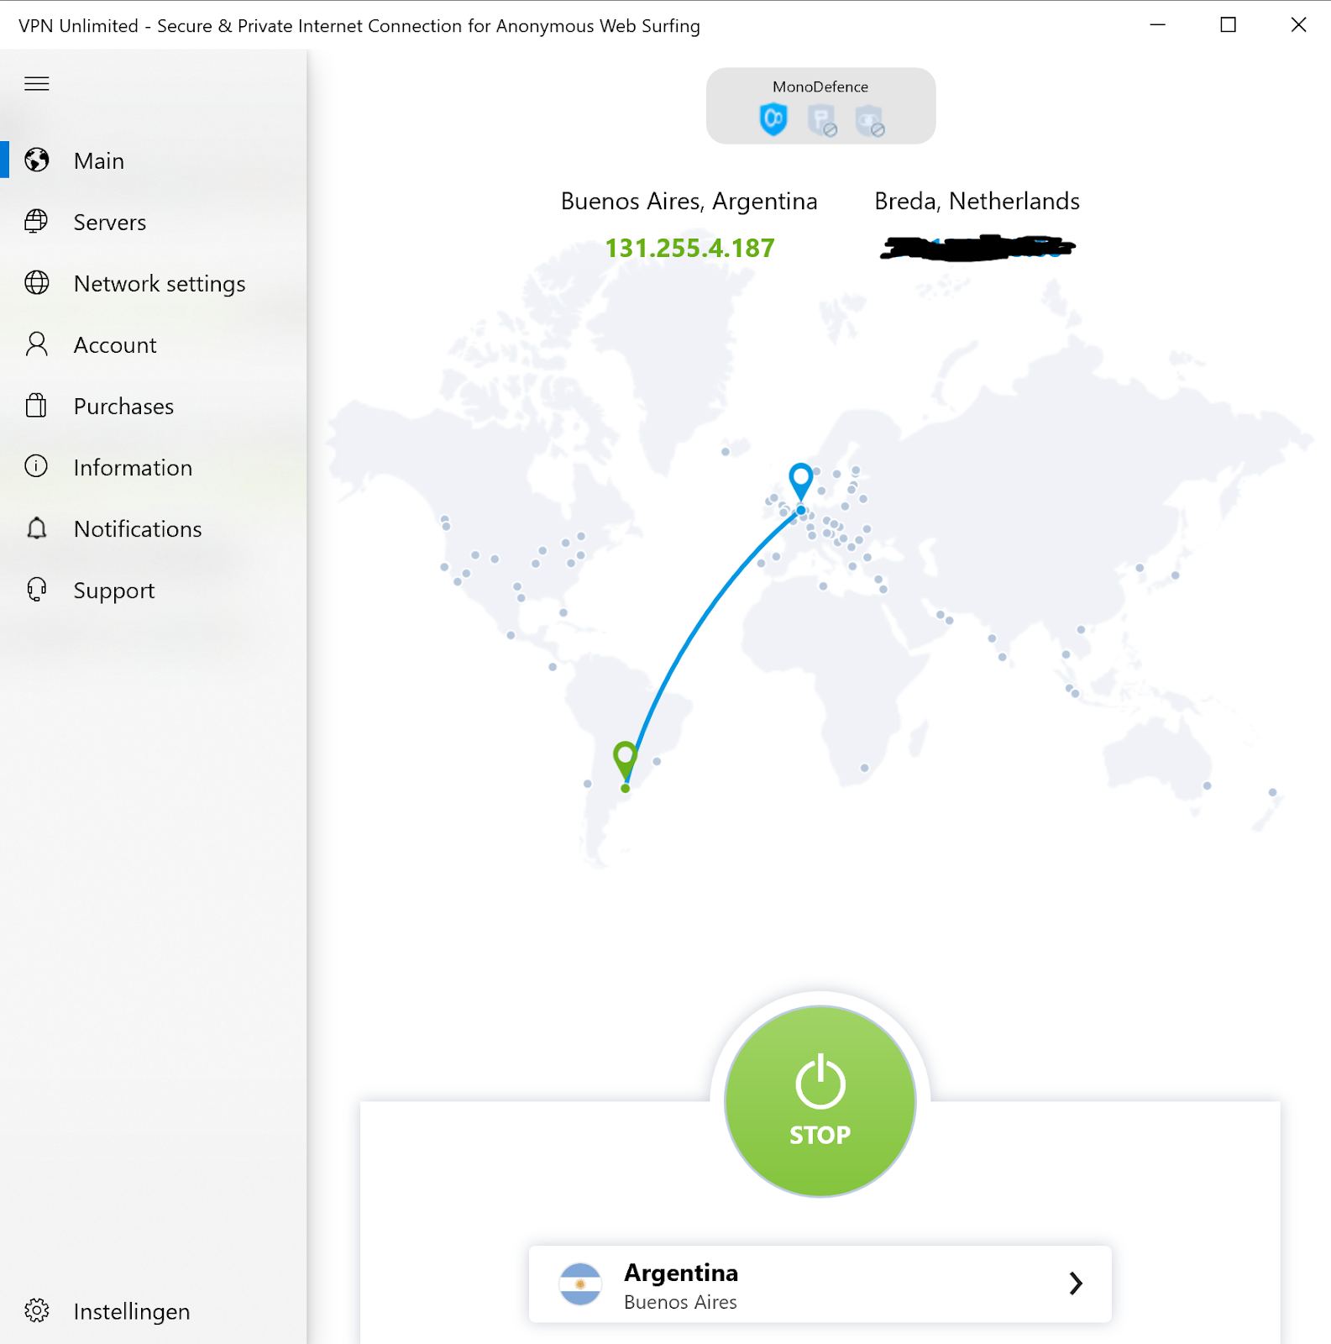The image size is (1331, 1344).
Task: Click the Breda, Netherlands location text
Action: pos(977,202)
